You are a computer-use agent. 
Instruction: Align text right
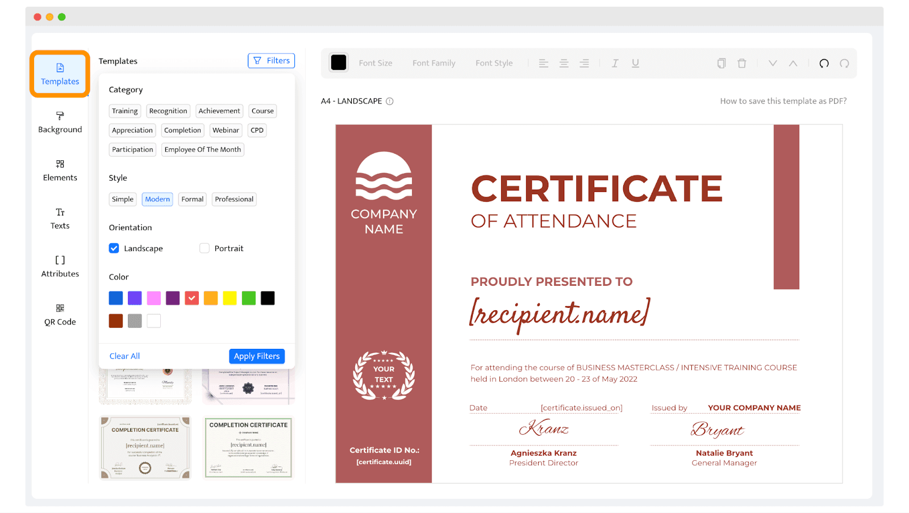584,63
